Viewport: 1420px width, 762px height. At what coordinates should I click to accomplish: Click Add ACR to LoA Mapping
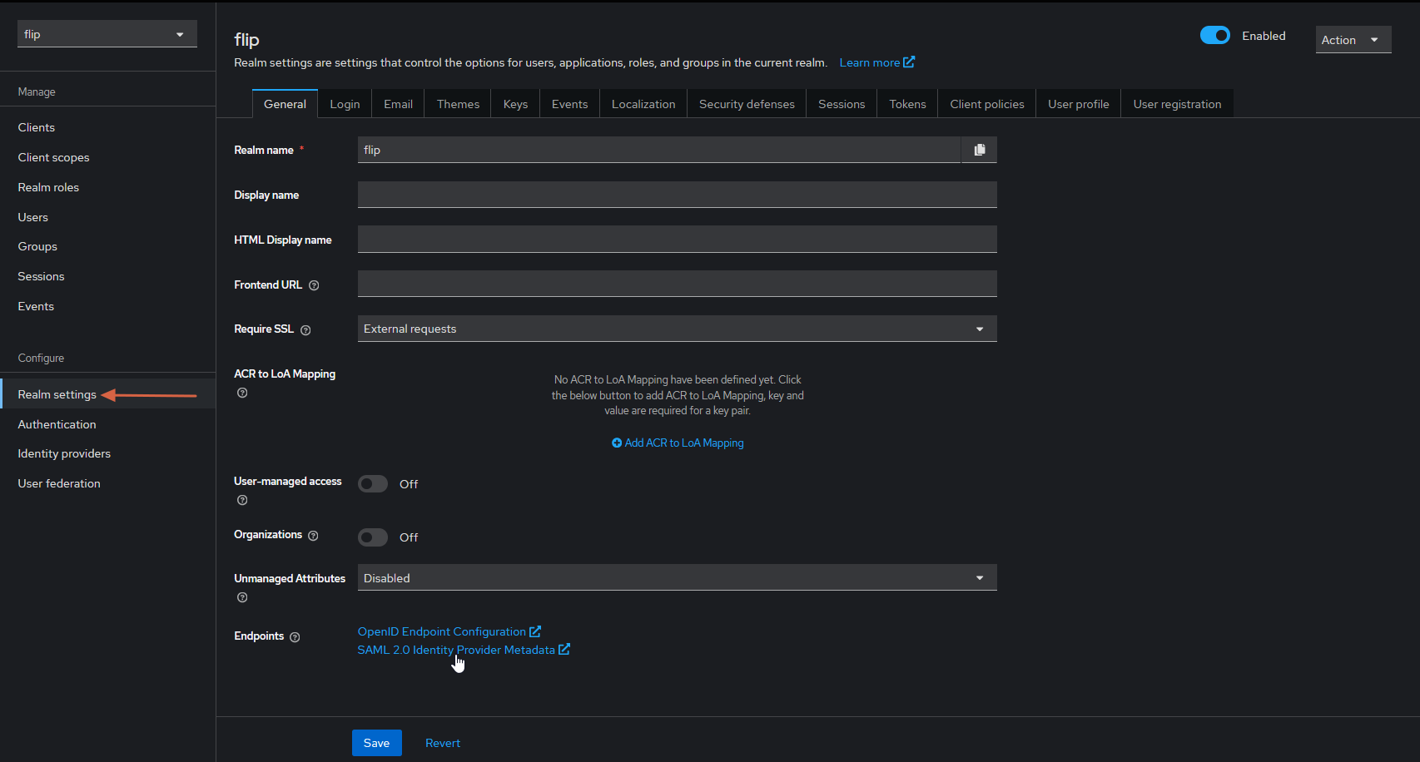[x=678, y=443]
